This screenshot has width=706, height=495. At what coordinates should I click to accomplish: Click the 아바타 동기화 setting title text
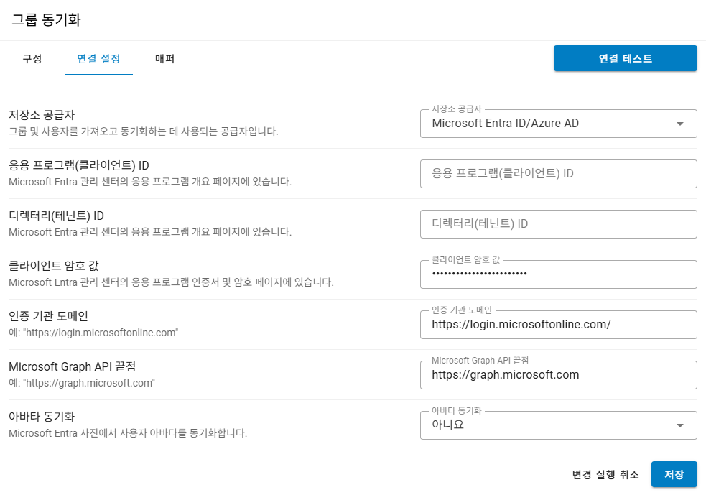[42, 417]
